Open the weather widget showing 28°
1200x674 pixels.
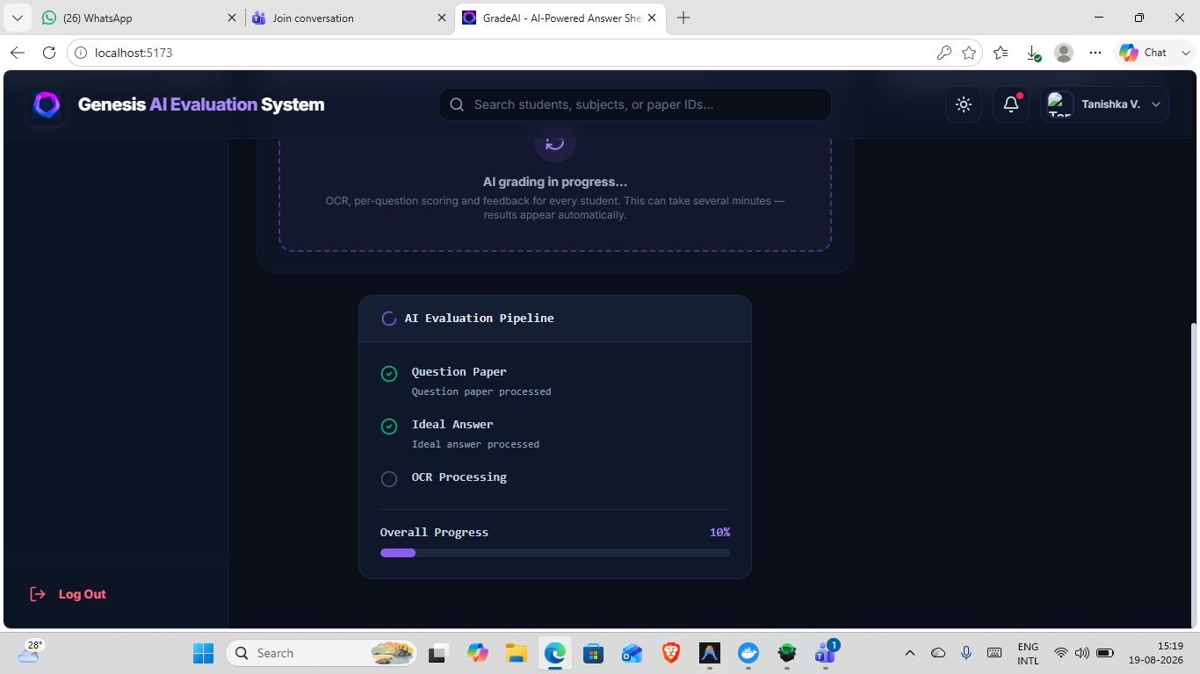pos(31,651)
